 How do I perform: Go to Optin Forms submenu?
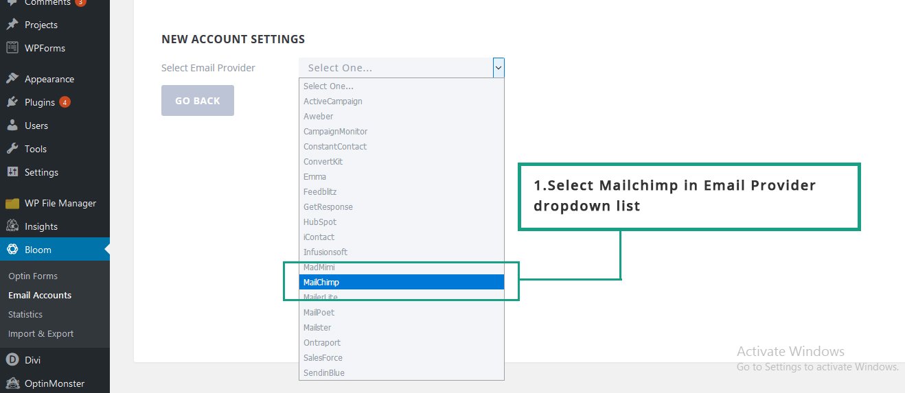click(33, 276)
